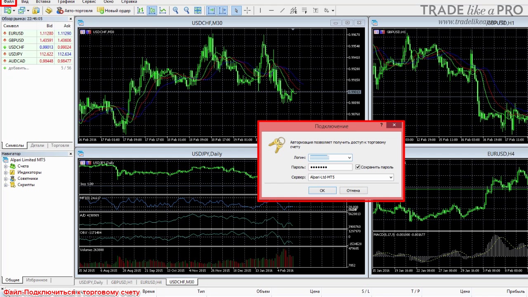Screen dimensions: 528x297
Task: Click the Новый ордер toolbar button
Action: click(x=113, y=10)
